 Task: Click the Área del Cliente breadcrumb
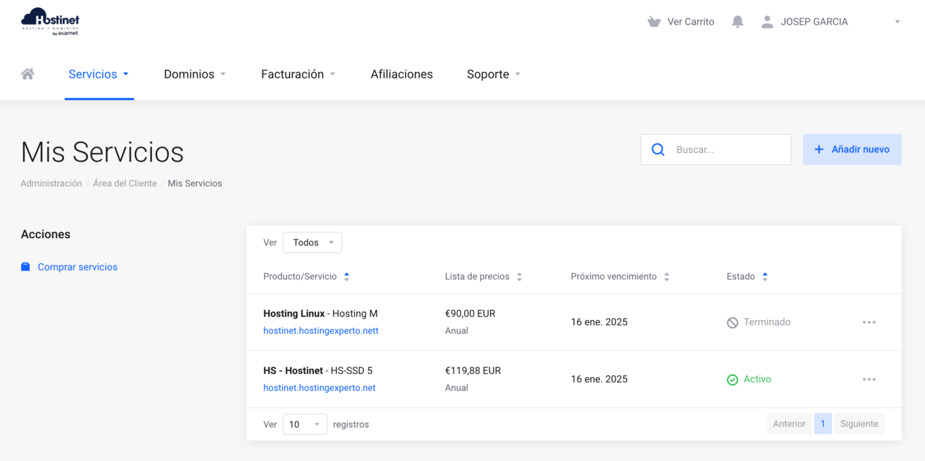(125, 183)
